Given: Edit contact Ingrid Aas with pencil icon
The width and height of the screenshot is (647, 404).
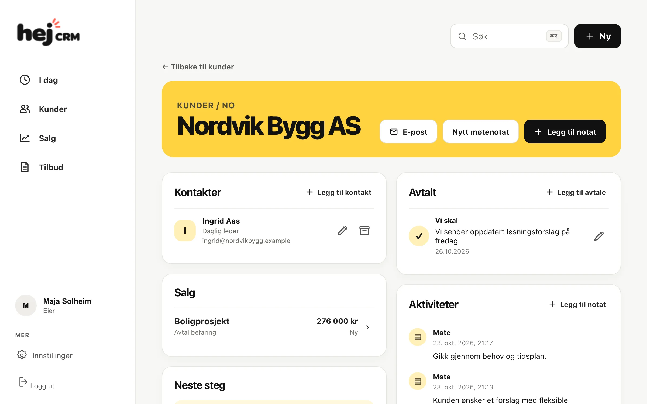Looking at the screenshot, I should coord(342,231).
